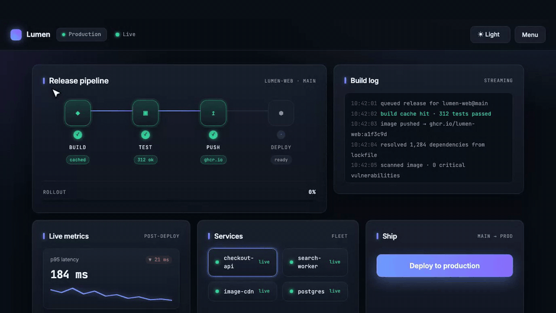Screen dimensions: 556x313
Task: Open the Menu button
Action: (530, 34)
